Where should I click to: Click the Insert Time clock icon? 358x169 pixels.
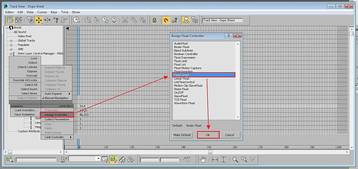(114, 20)
